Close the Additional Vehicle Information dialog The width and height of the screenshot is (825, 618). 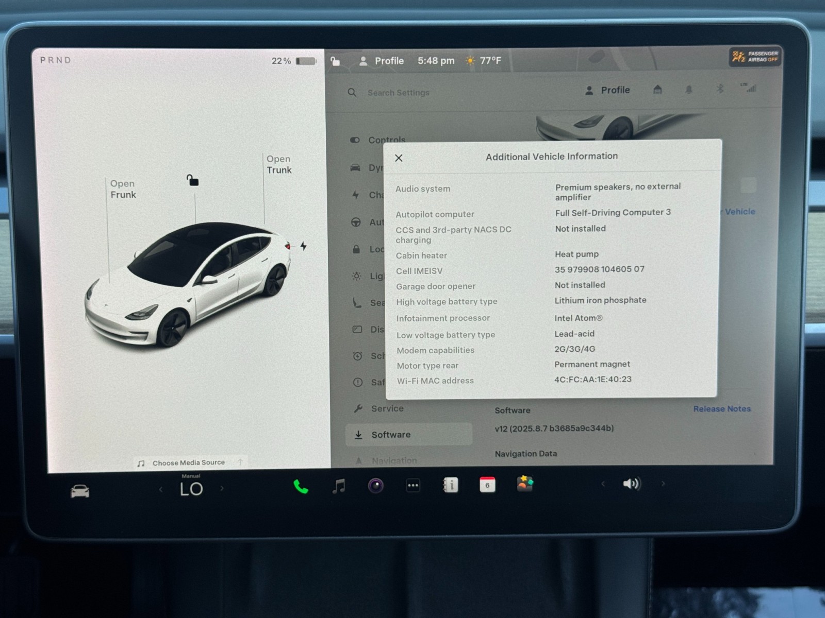tap(399, 158)
